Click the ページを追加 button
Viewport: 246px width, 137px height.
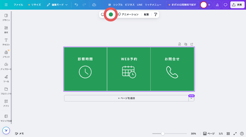[x=126, y=98]
